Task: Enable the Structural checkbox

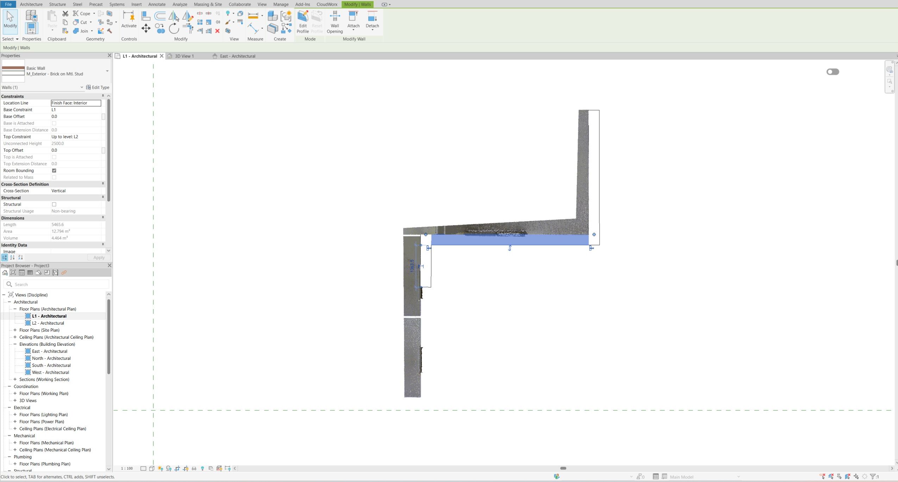Action: pyautogui.click(x=54, y=204)
